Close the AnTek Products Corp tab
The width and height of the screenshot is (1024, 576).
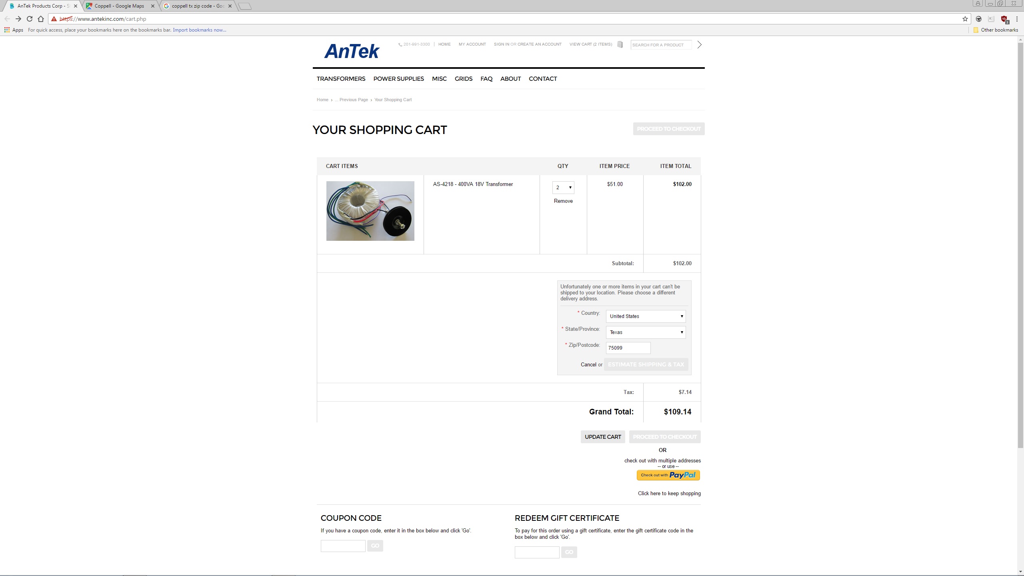click(76, 6)
